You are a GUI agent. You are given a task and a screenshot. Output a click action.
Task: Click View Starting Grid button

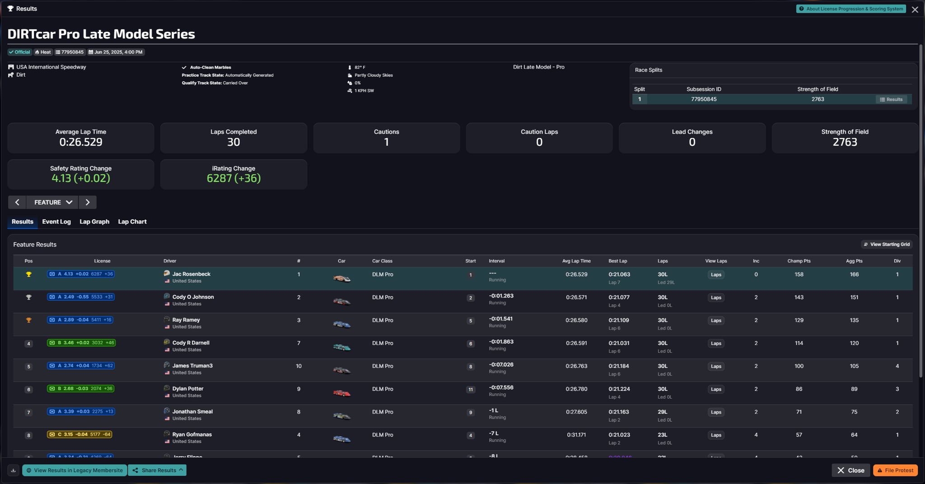pyautogui.click(x=887, y=244)
